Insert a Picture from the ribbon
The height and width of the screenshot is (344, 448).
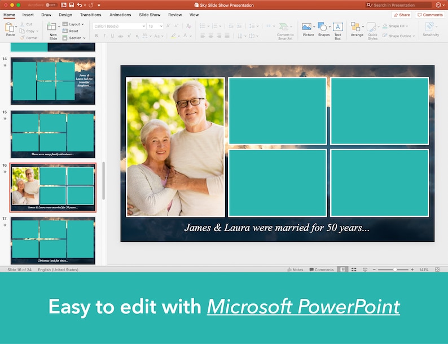coord(306,27)
